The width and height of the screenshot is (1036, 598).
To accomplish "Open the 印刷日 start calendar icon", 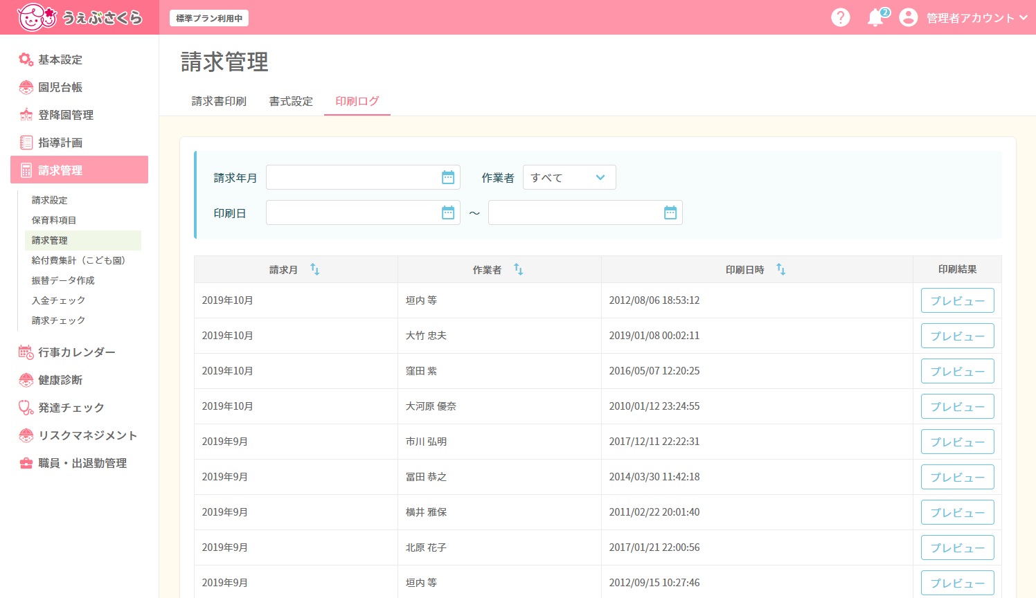I will click(x=448, y=212).
